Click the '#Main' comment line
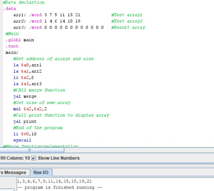 click(x=12, y=34)
